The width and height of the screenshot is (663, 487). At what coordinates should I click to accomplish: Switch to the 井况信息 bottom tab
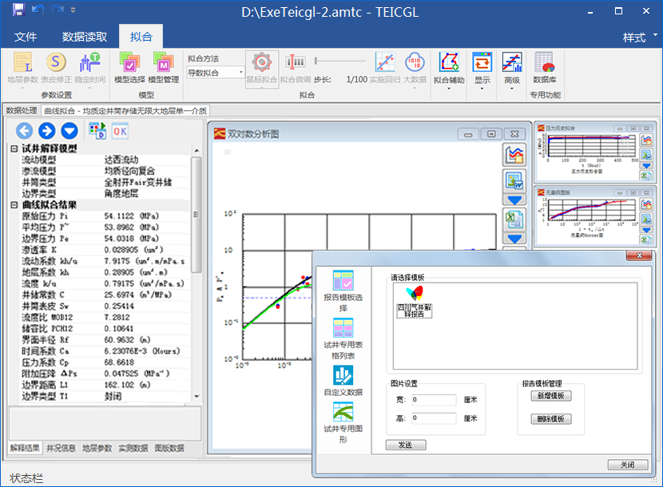click(61, 448)
